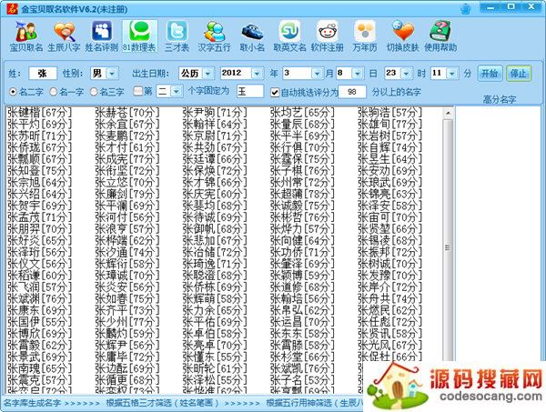Click status bar text 名字库生成名字
546x412 pixels.
pos(32,403)
